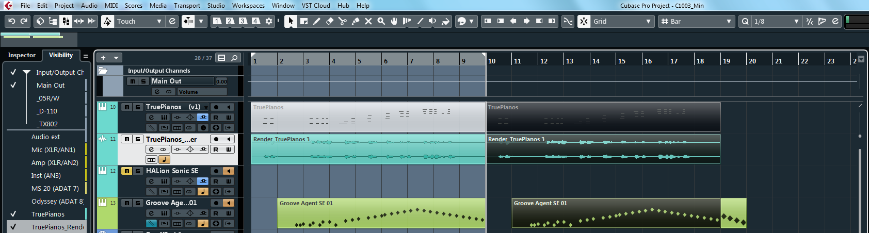Solo the Groove Agent 01 track
This screenshot has width=869, height=233.
pos(138,203)
